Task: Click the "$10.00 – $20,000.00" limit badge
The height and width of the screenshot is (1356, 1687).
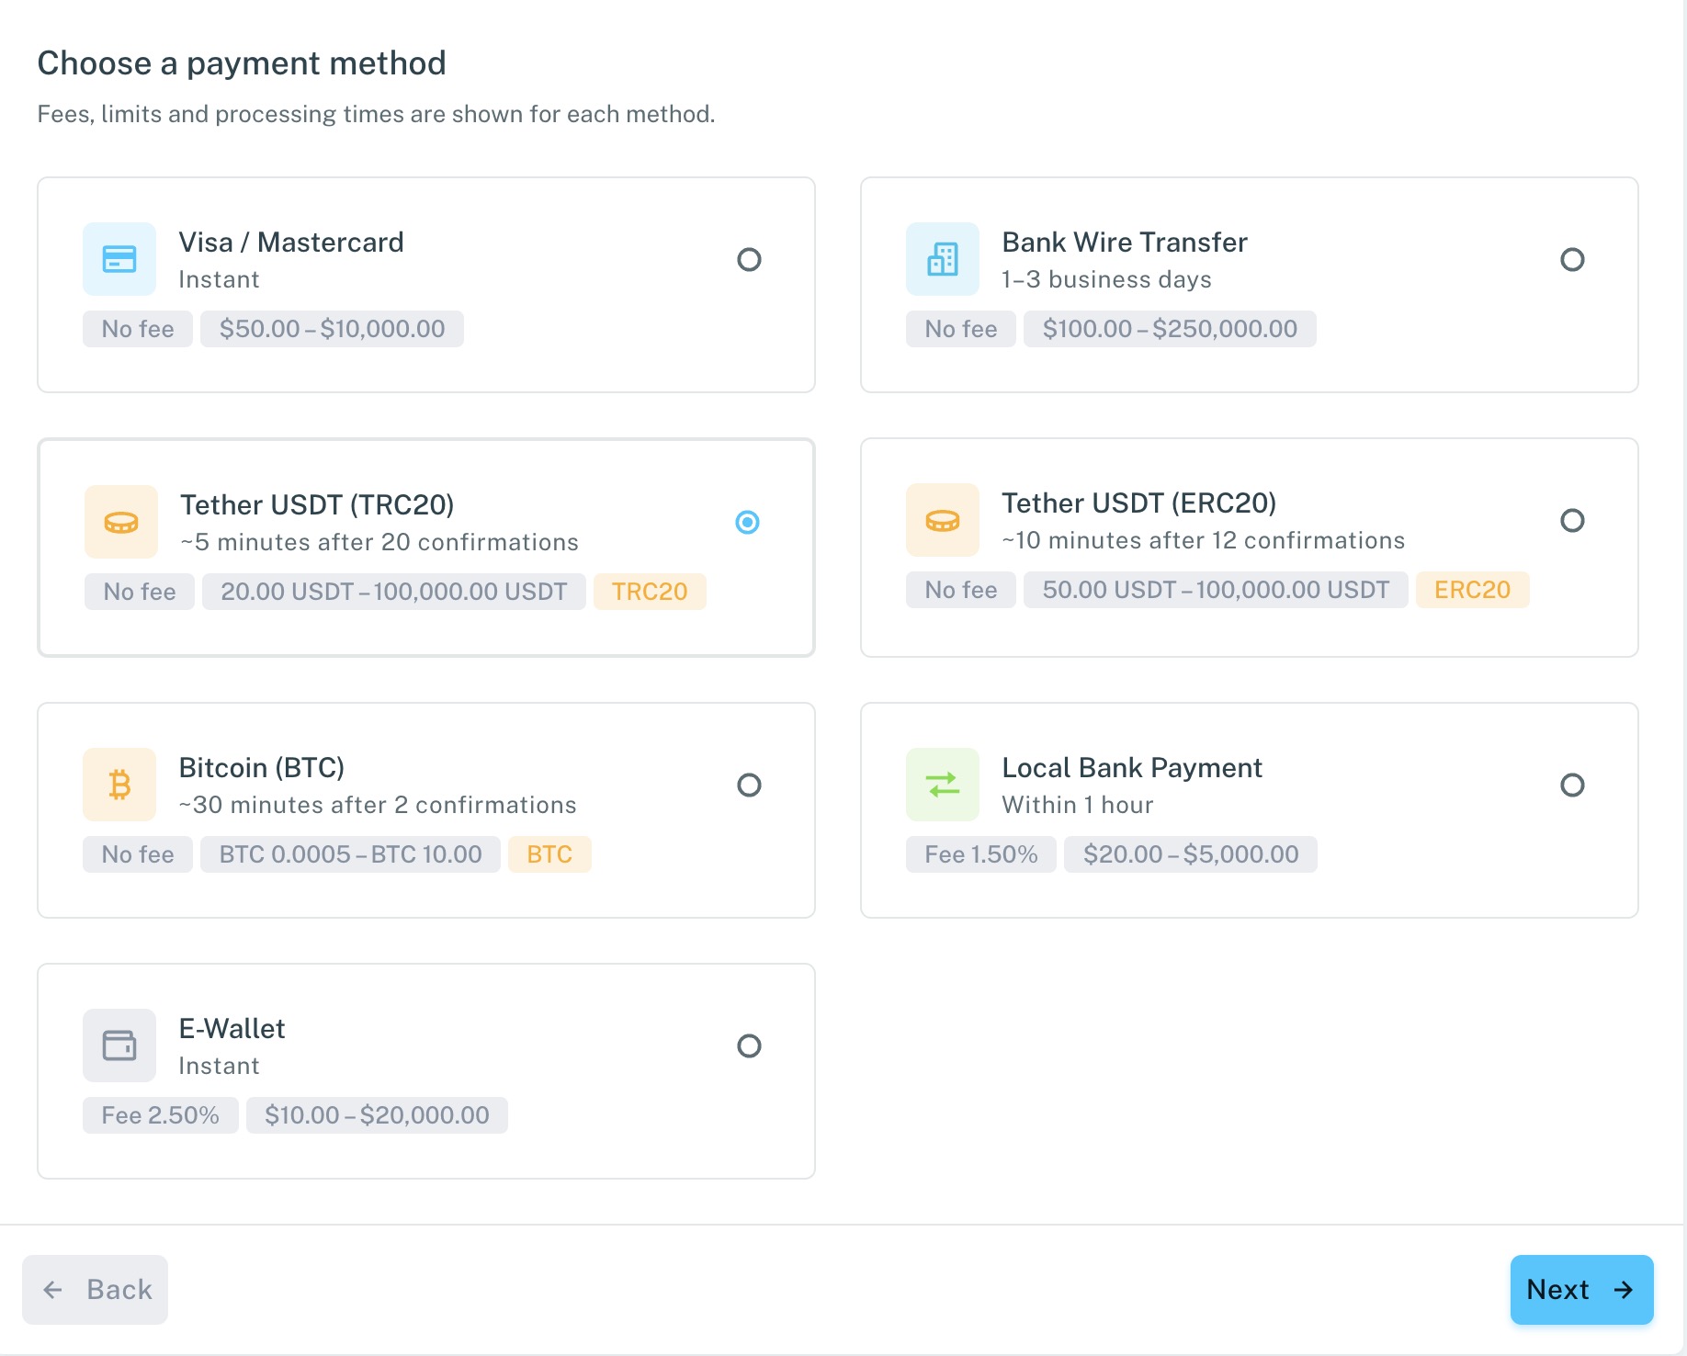Action: 377,1115
